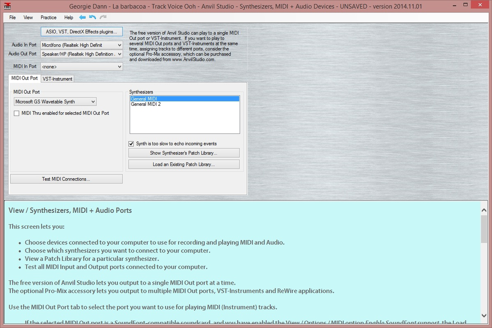Image resolution: width=492 pixels, height=328 pixels.
Task: Click the grayed redo arrow icon
Action: [x=103, y=17]
